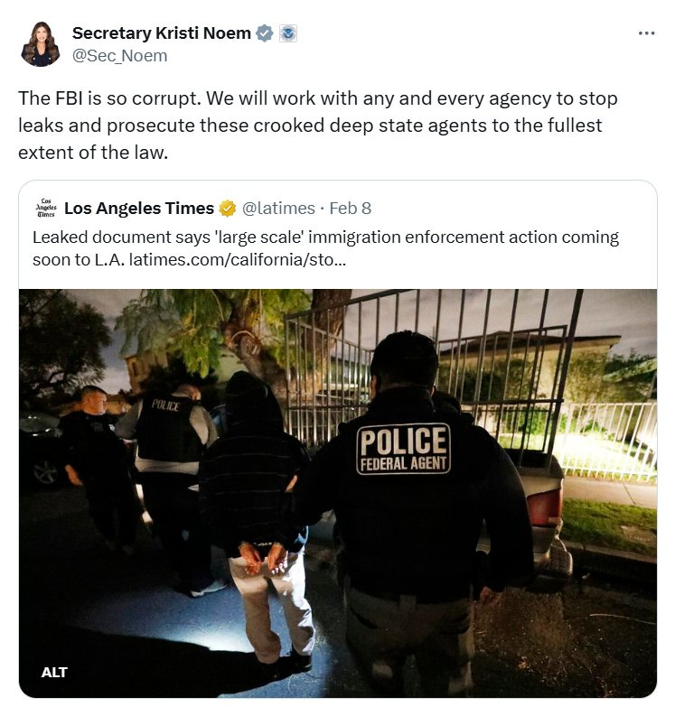Open the three-dot more options menu
The image size is (675, 707).
647,33
